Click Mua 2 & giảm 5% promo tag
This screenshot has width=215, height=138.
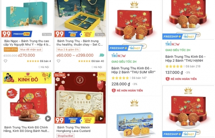click(68, 50)
